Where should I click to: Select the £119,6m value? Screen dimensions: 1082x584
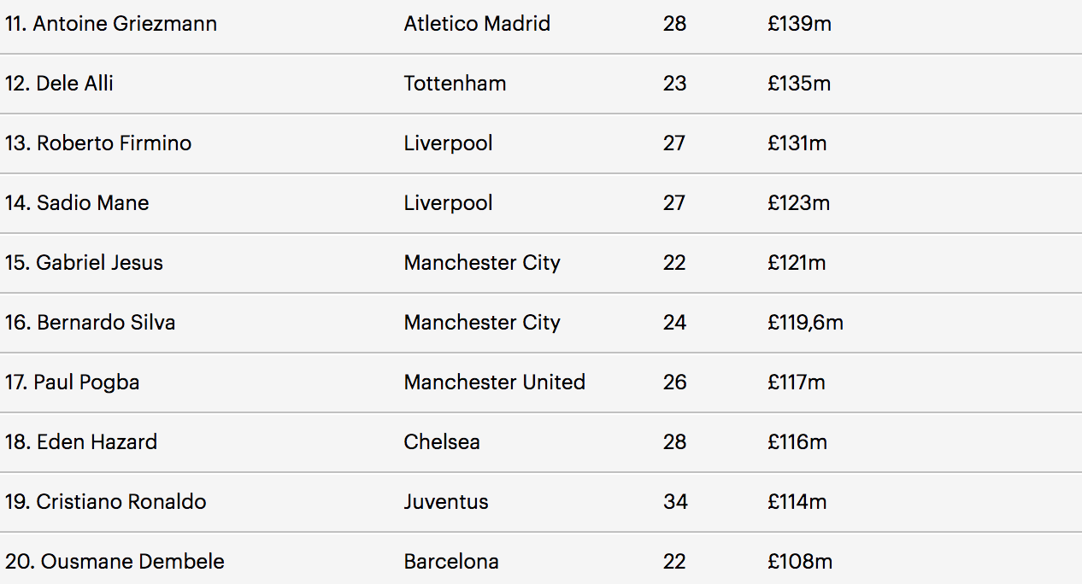(805, 323)
